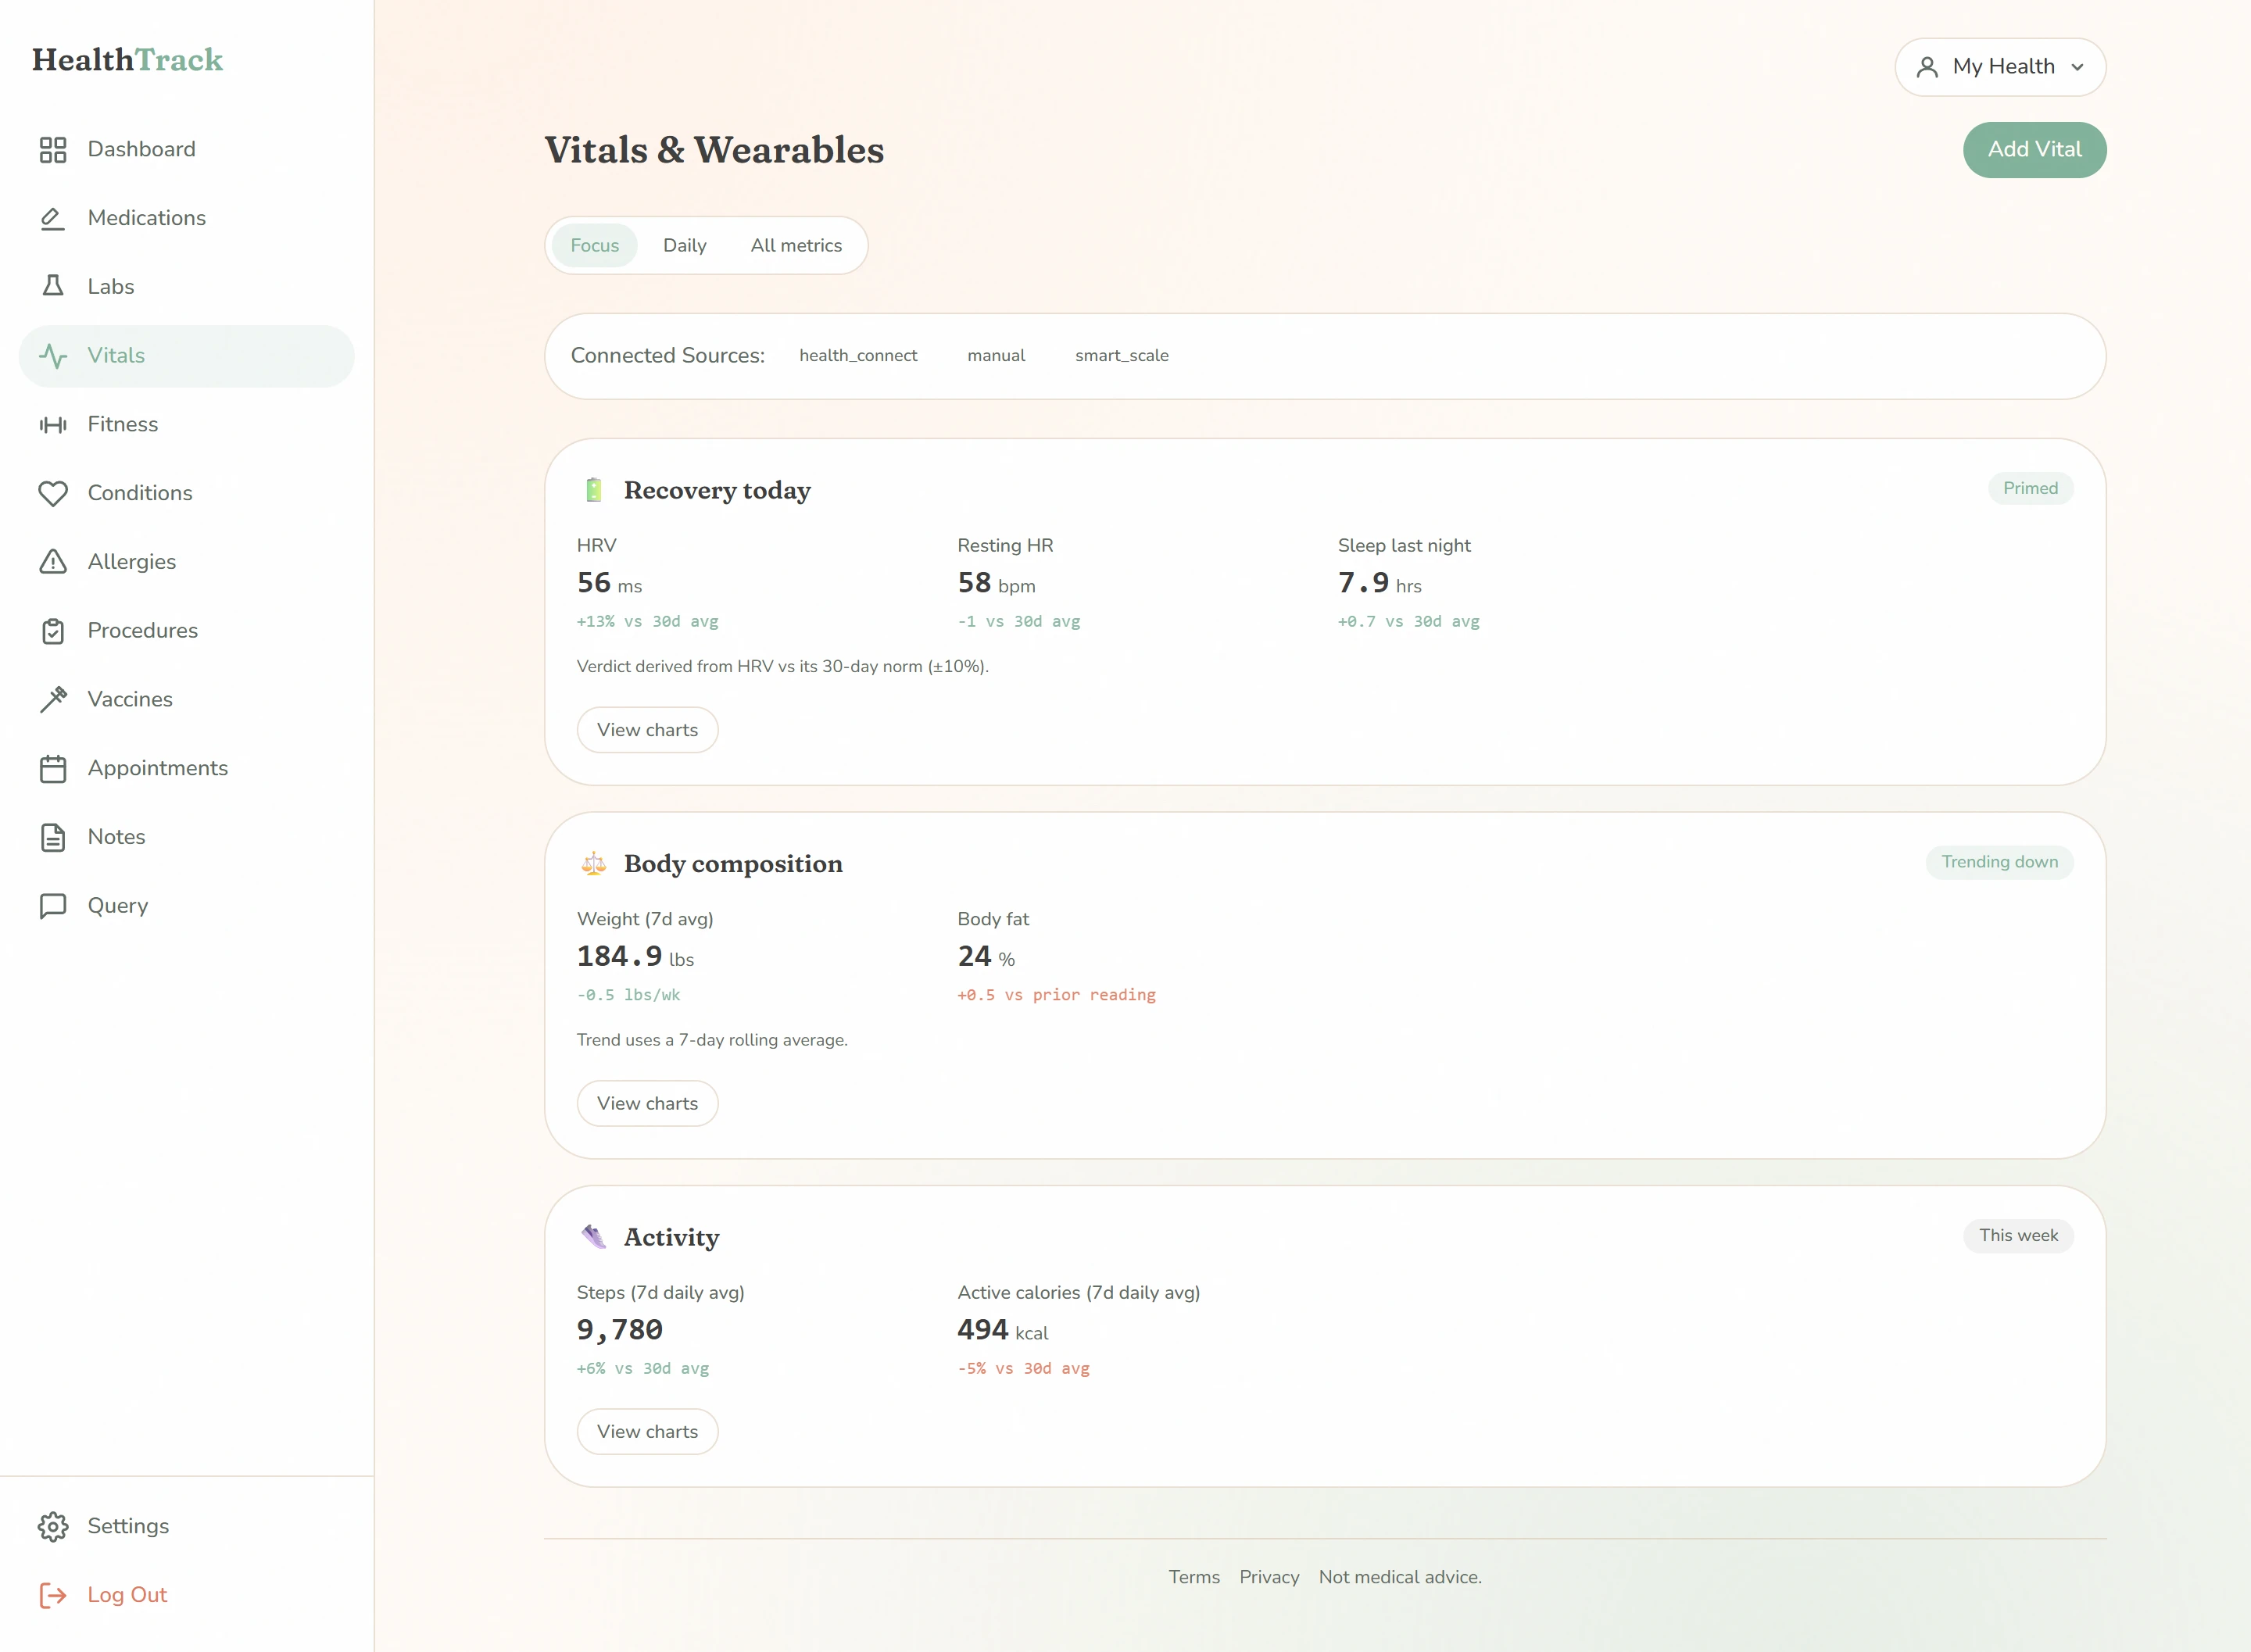The height and width of the screenshot is (1652, 2251).
Task: Click the Weight 184.9 lbs value
Action: [636, 957]
